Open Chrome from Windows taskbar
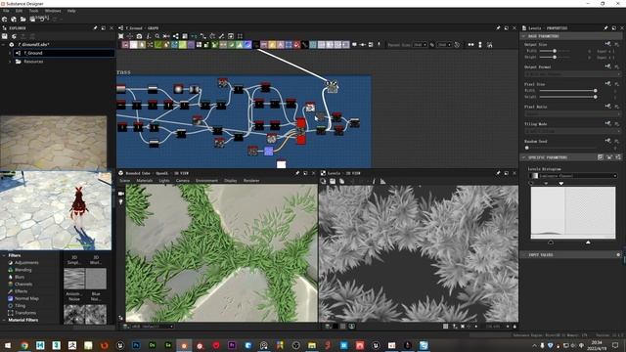 point(24,345)
